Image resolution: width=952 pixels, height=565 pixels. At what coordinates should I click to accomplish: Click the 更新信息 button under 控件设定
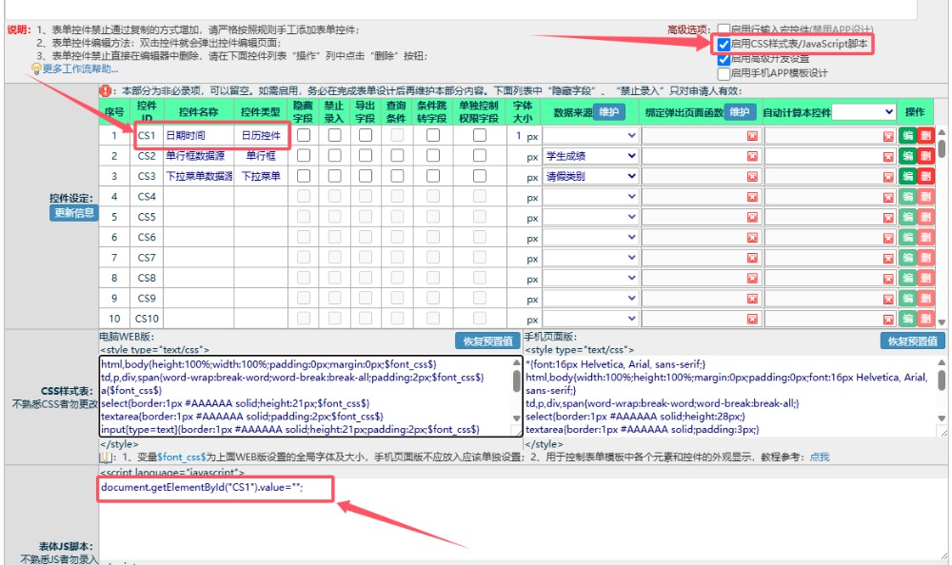(73, 213)
